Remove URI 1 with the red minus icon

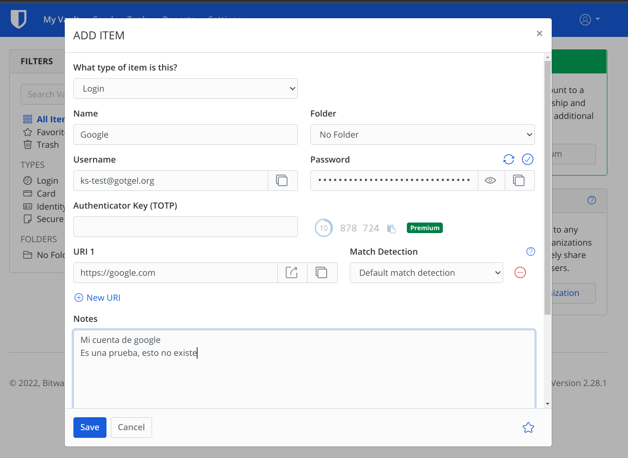click(520, 273)
